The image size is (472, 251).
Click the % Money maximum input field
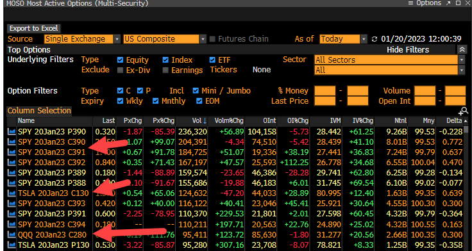click(357, 91)
